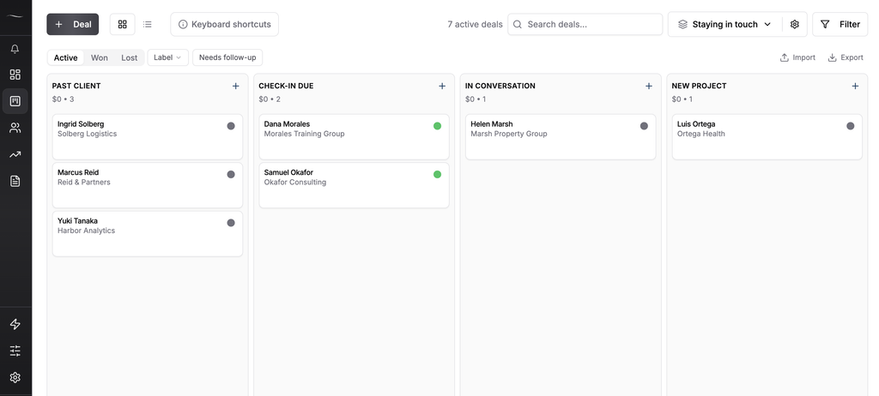Viewport: 879px width, 396px height.
Task: Add a deal to New Project column
Action: (855, 86)
